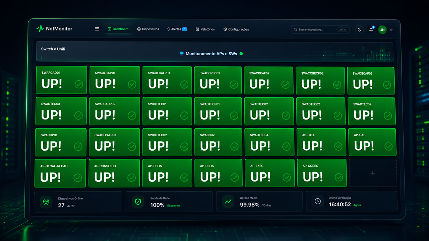
Task: Click the antenna icon for Dispositivos Online
Action: [46, 202]
